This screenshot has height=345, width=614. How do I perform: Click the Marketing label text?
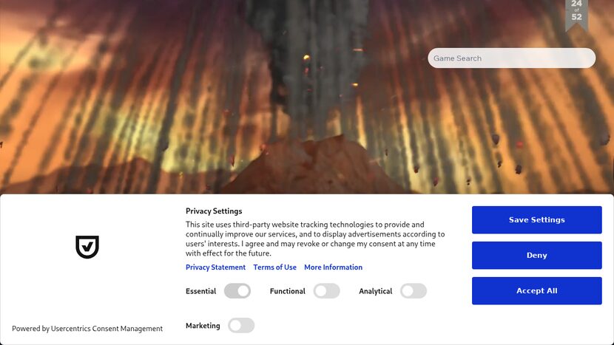[203, 326]
